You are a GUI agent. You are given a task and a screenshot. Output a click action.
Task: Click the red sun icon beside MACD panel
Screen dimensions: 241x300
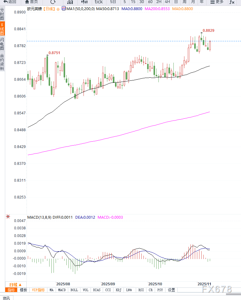click(8, 217)
